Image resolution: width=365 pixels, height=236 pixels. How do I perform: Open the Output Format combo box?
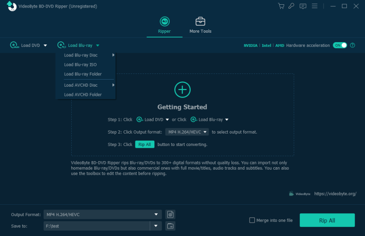103,214
